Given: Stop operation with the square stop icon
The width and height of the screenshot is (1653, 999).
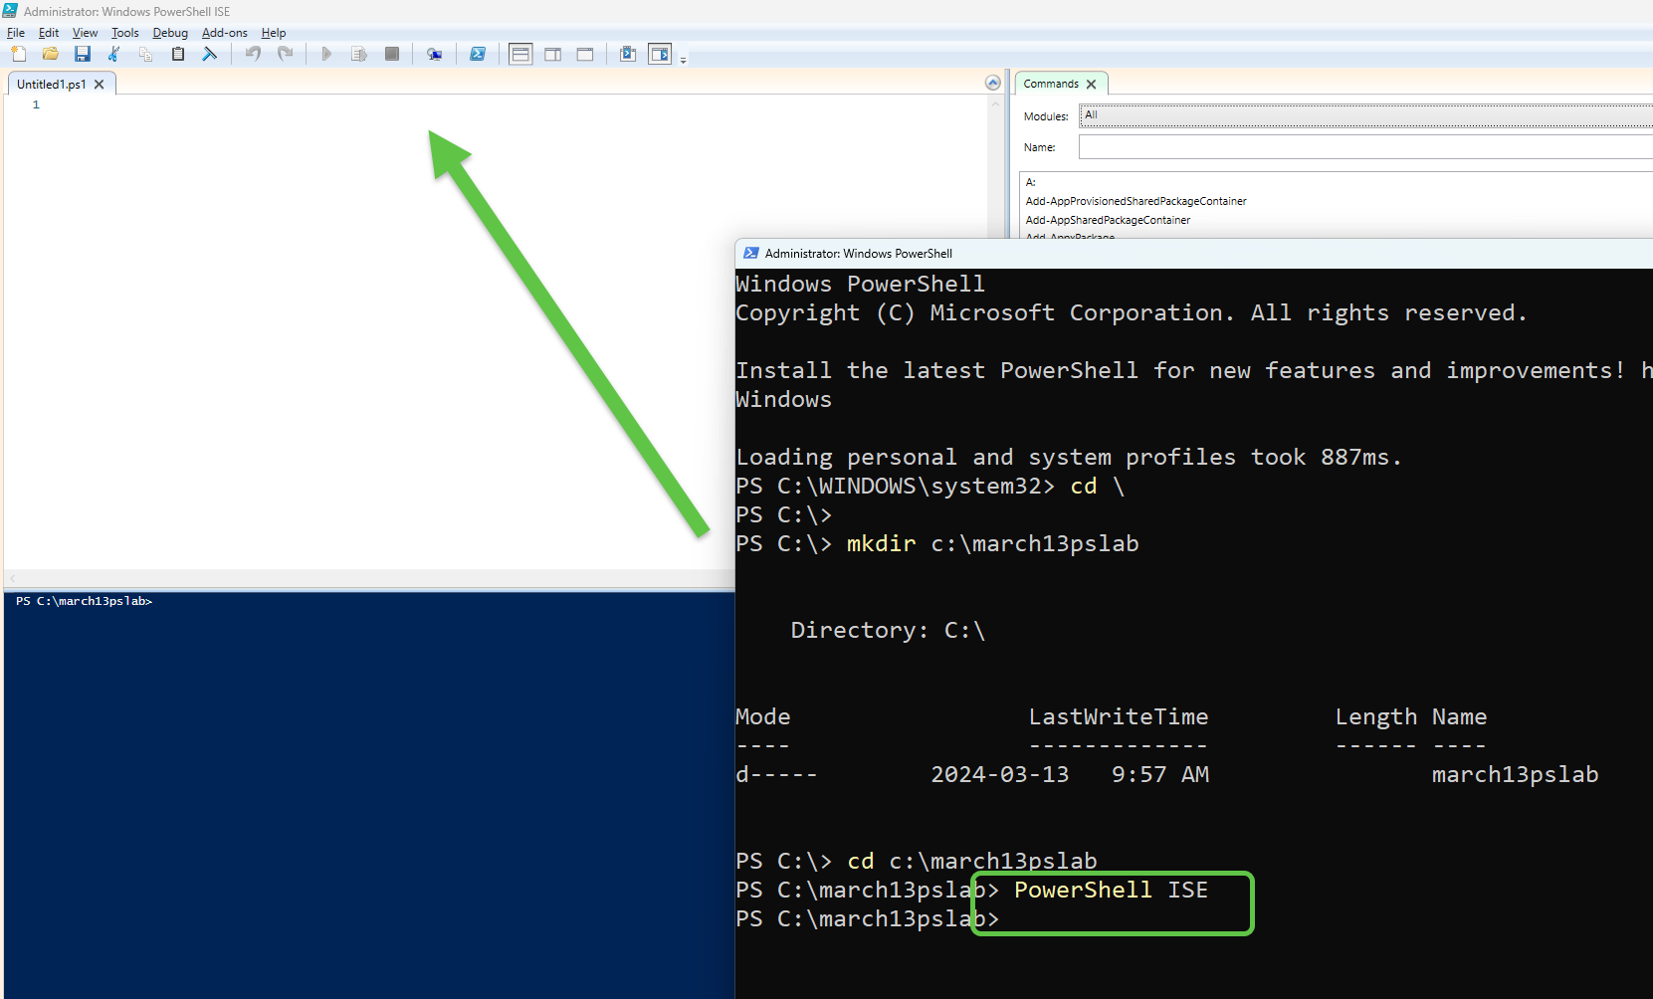Looking at the screenshot, I should tap(392, 54).
